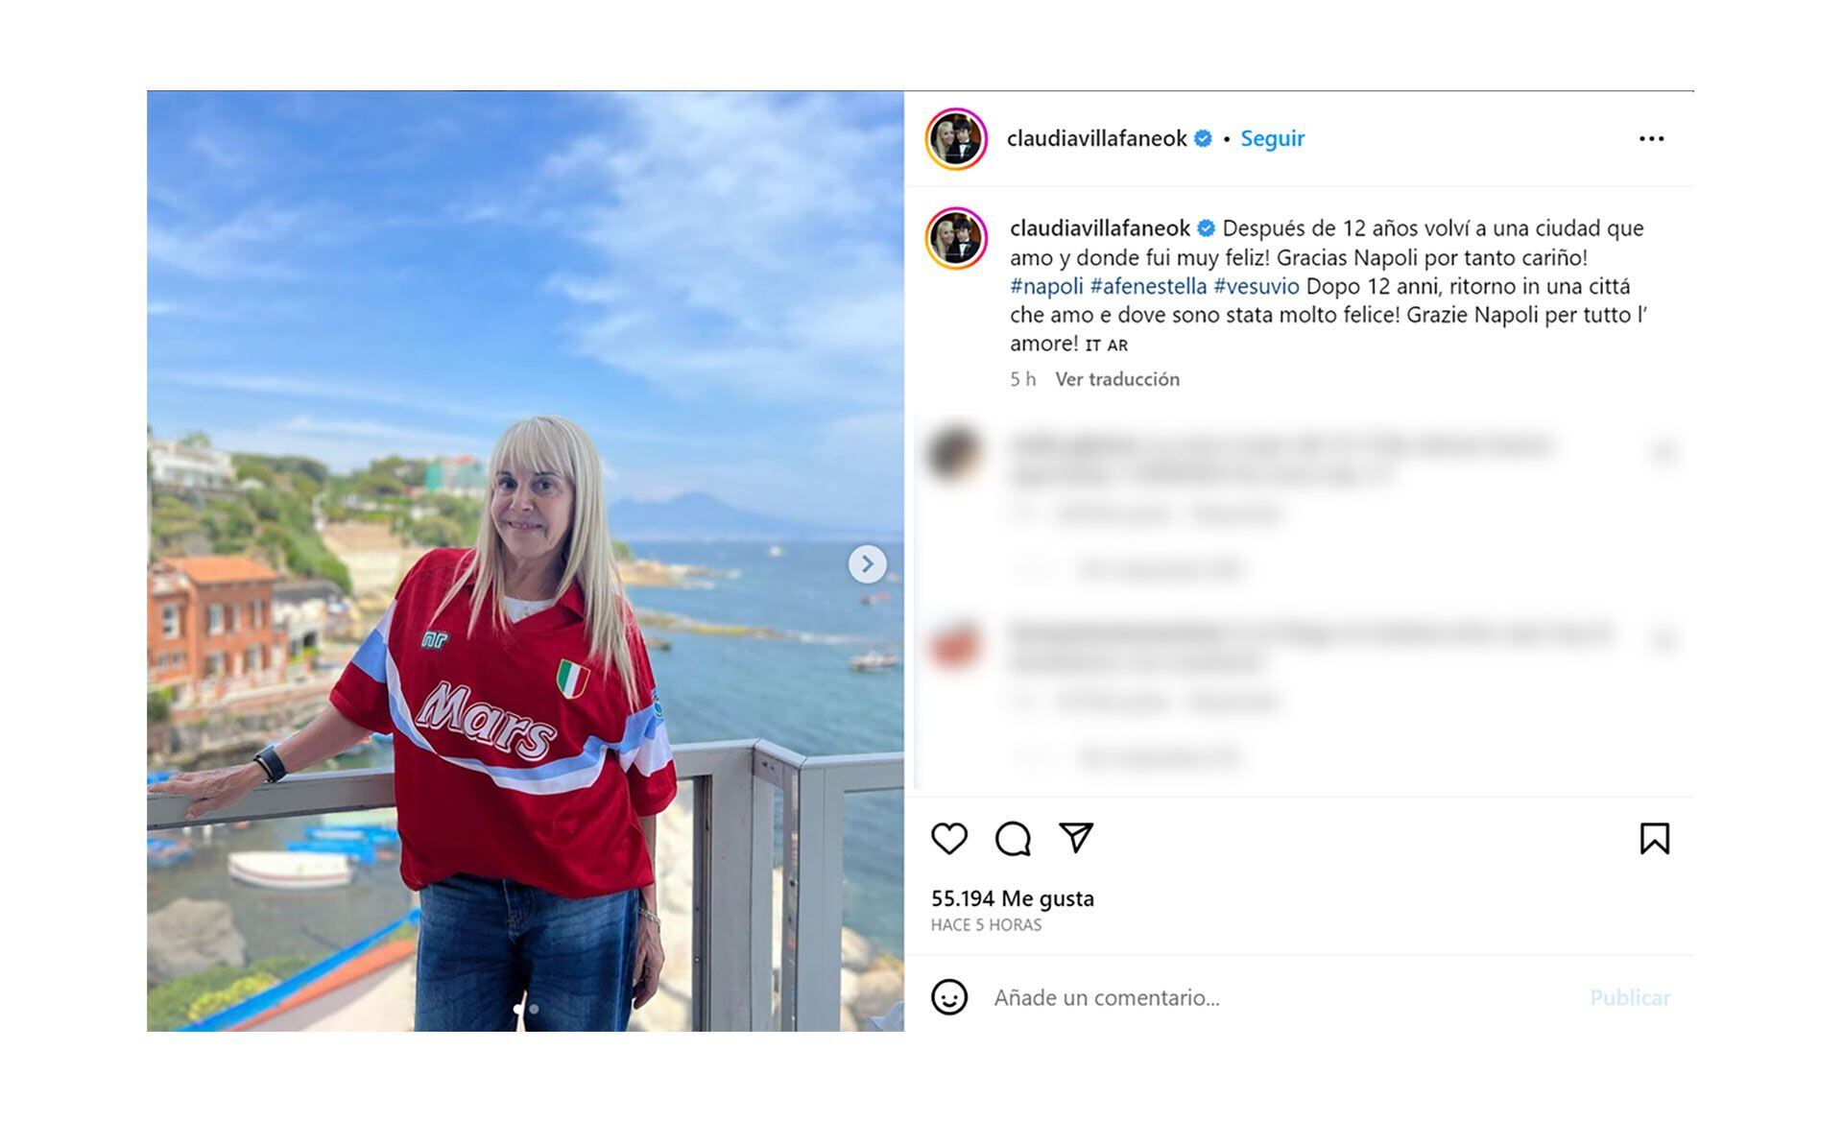View the 55.194 Me gusta likes list
The image size is (1843, 1122).
[x=1013, y=898]
